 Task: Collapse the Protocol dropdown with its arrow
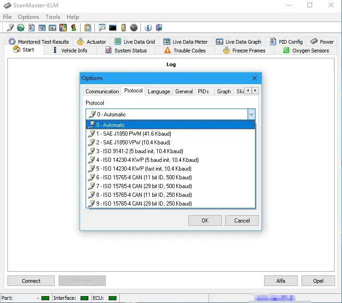point(251,114)
